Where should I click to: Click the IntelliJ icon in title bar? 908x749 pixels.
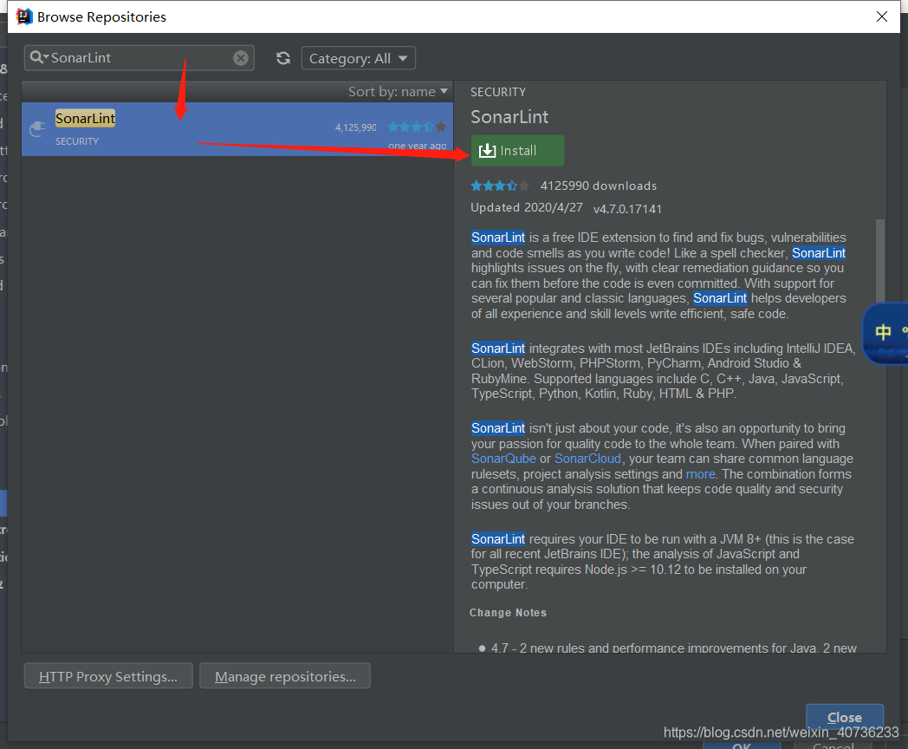pos(23,16)
